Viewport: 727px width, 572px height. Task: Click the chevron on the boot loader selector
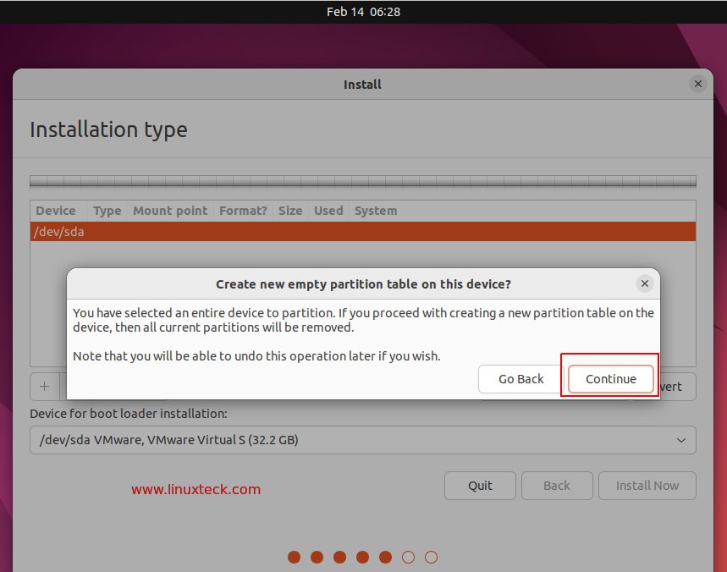[680, 440]
